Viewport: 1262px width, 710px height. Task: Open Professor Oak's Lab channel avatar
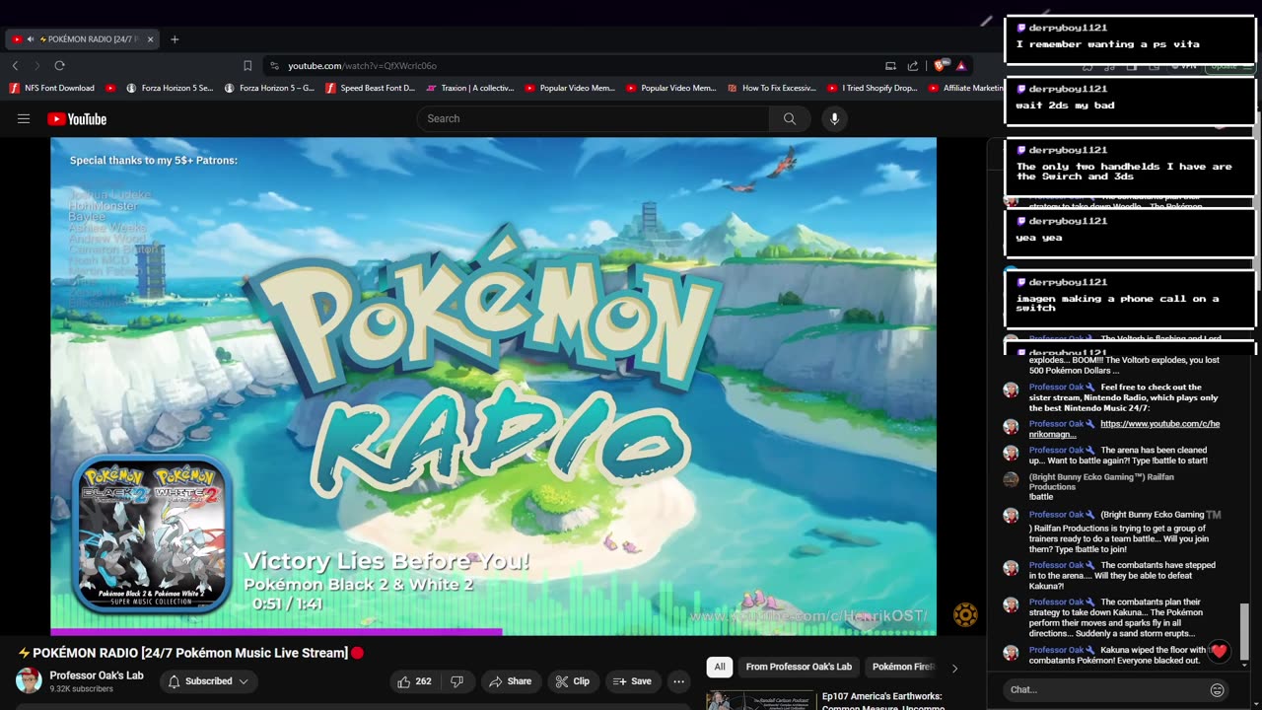[x=29, y=680]
